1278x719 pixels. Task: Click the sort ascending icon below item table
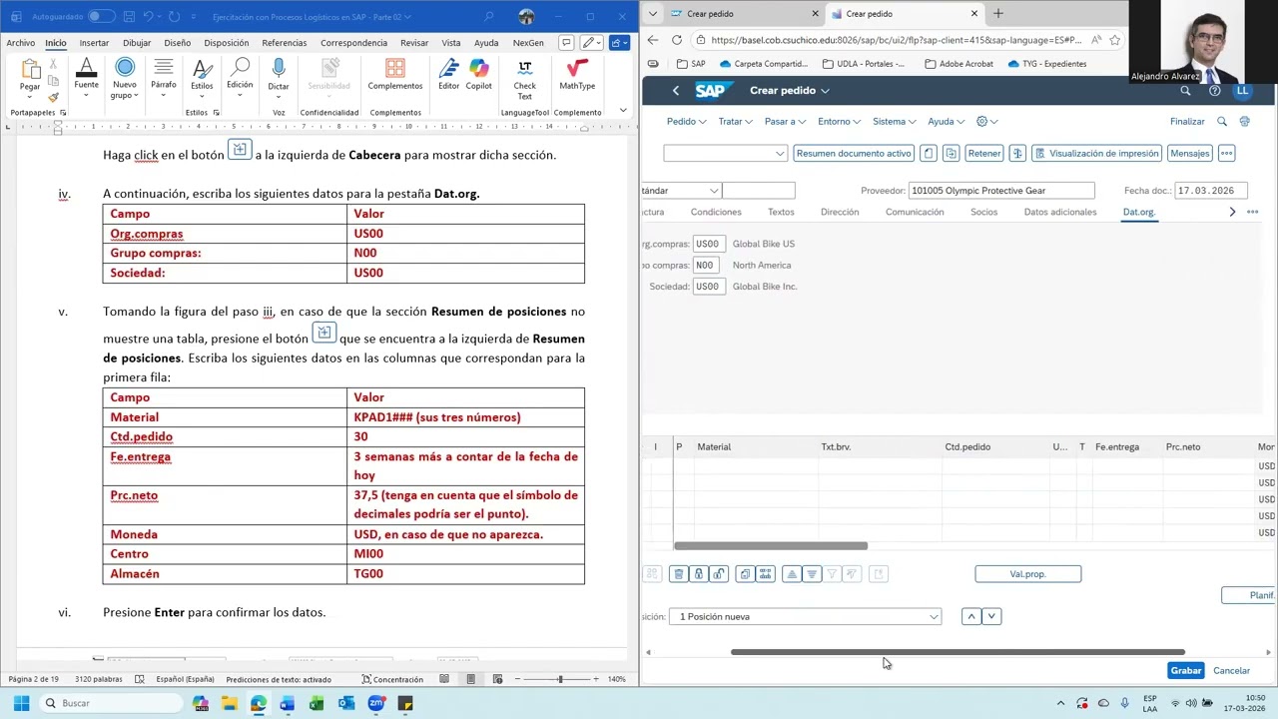click(x=792, y=574)
